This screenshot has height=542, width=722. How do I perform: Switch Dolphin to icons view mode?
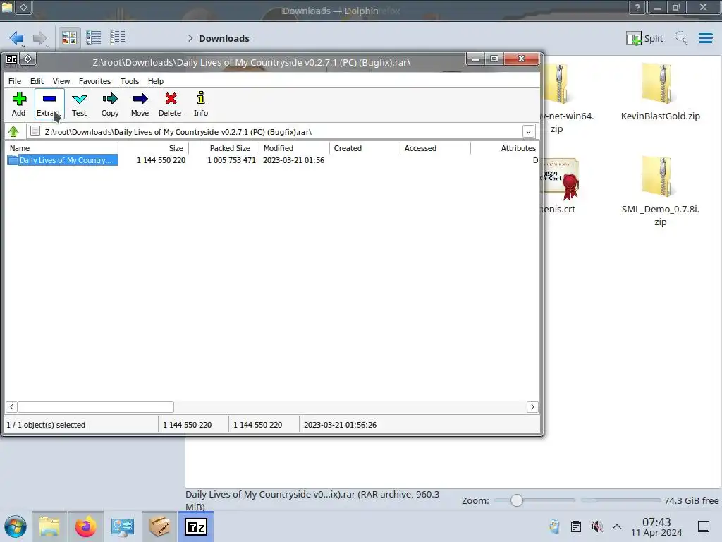(x=69, y=38)
